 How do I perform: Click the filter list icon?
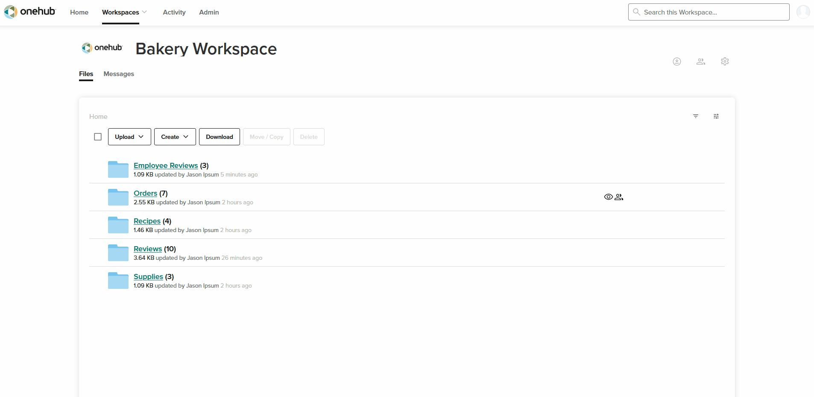696,116
